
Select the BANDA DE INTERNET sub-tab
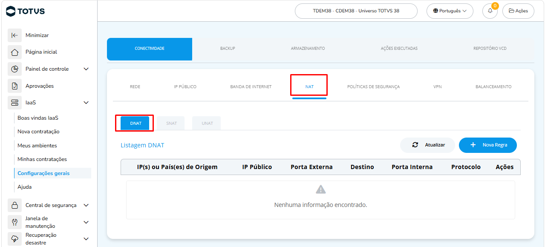point(251,87)
